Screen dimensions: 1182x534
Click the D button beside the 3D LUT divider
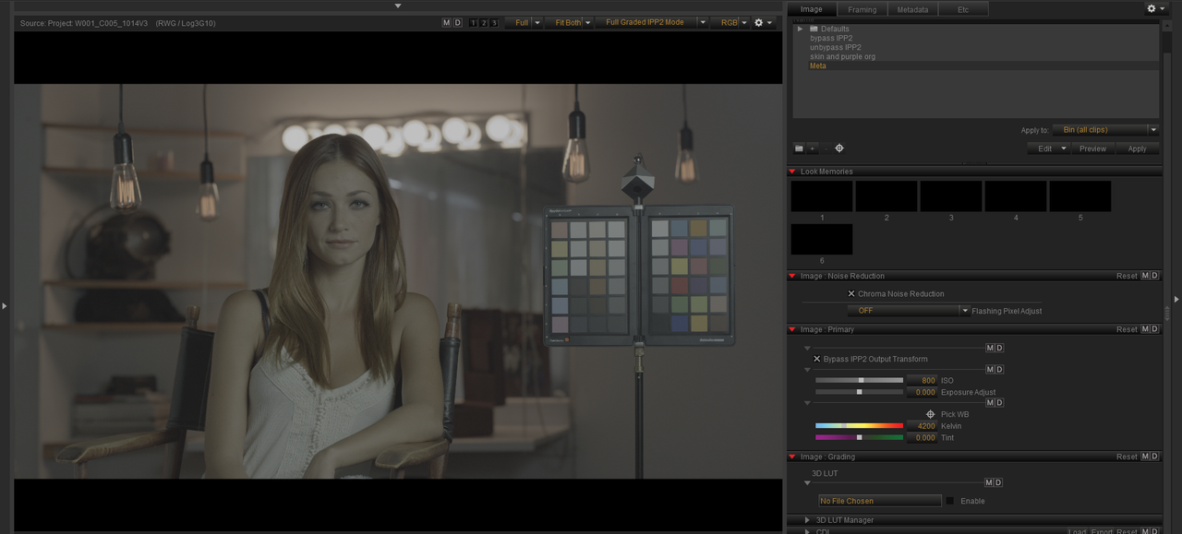click(x=999, y=482)
